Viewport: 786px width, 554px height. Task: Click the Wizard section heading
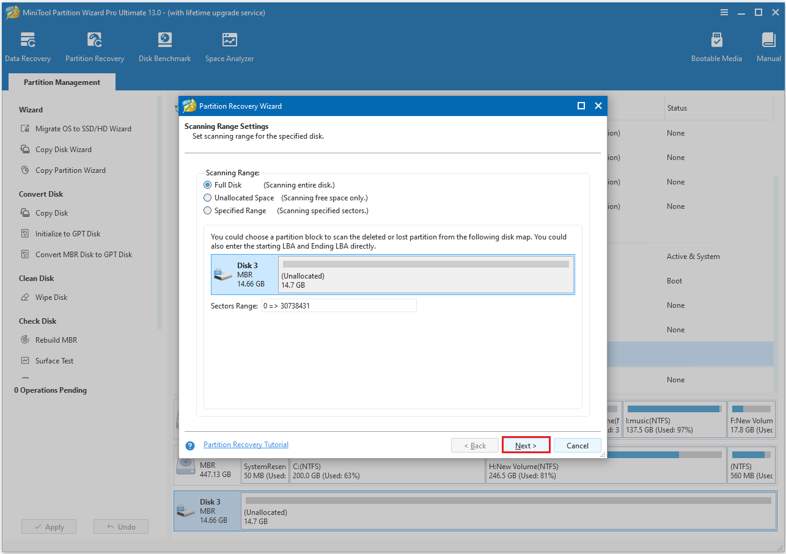click(x=31, y=110)
